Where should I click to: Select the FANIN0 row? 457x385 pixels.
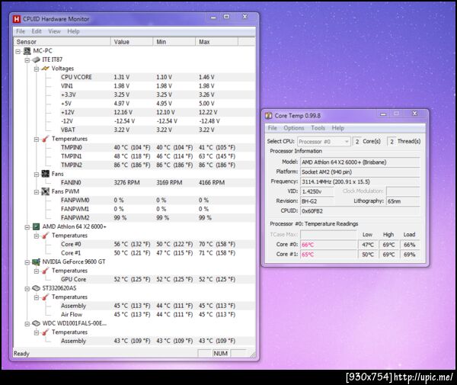pos(158,182)
